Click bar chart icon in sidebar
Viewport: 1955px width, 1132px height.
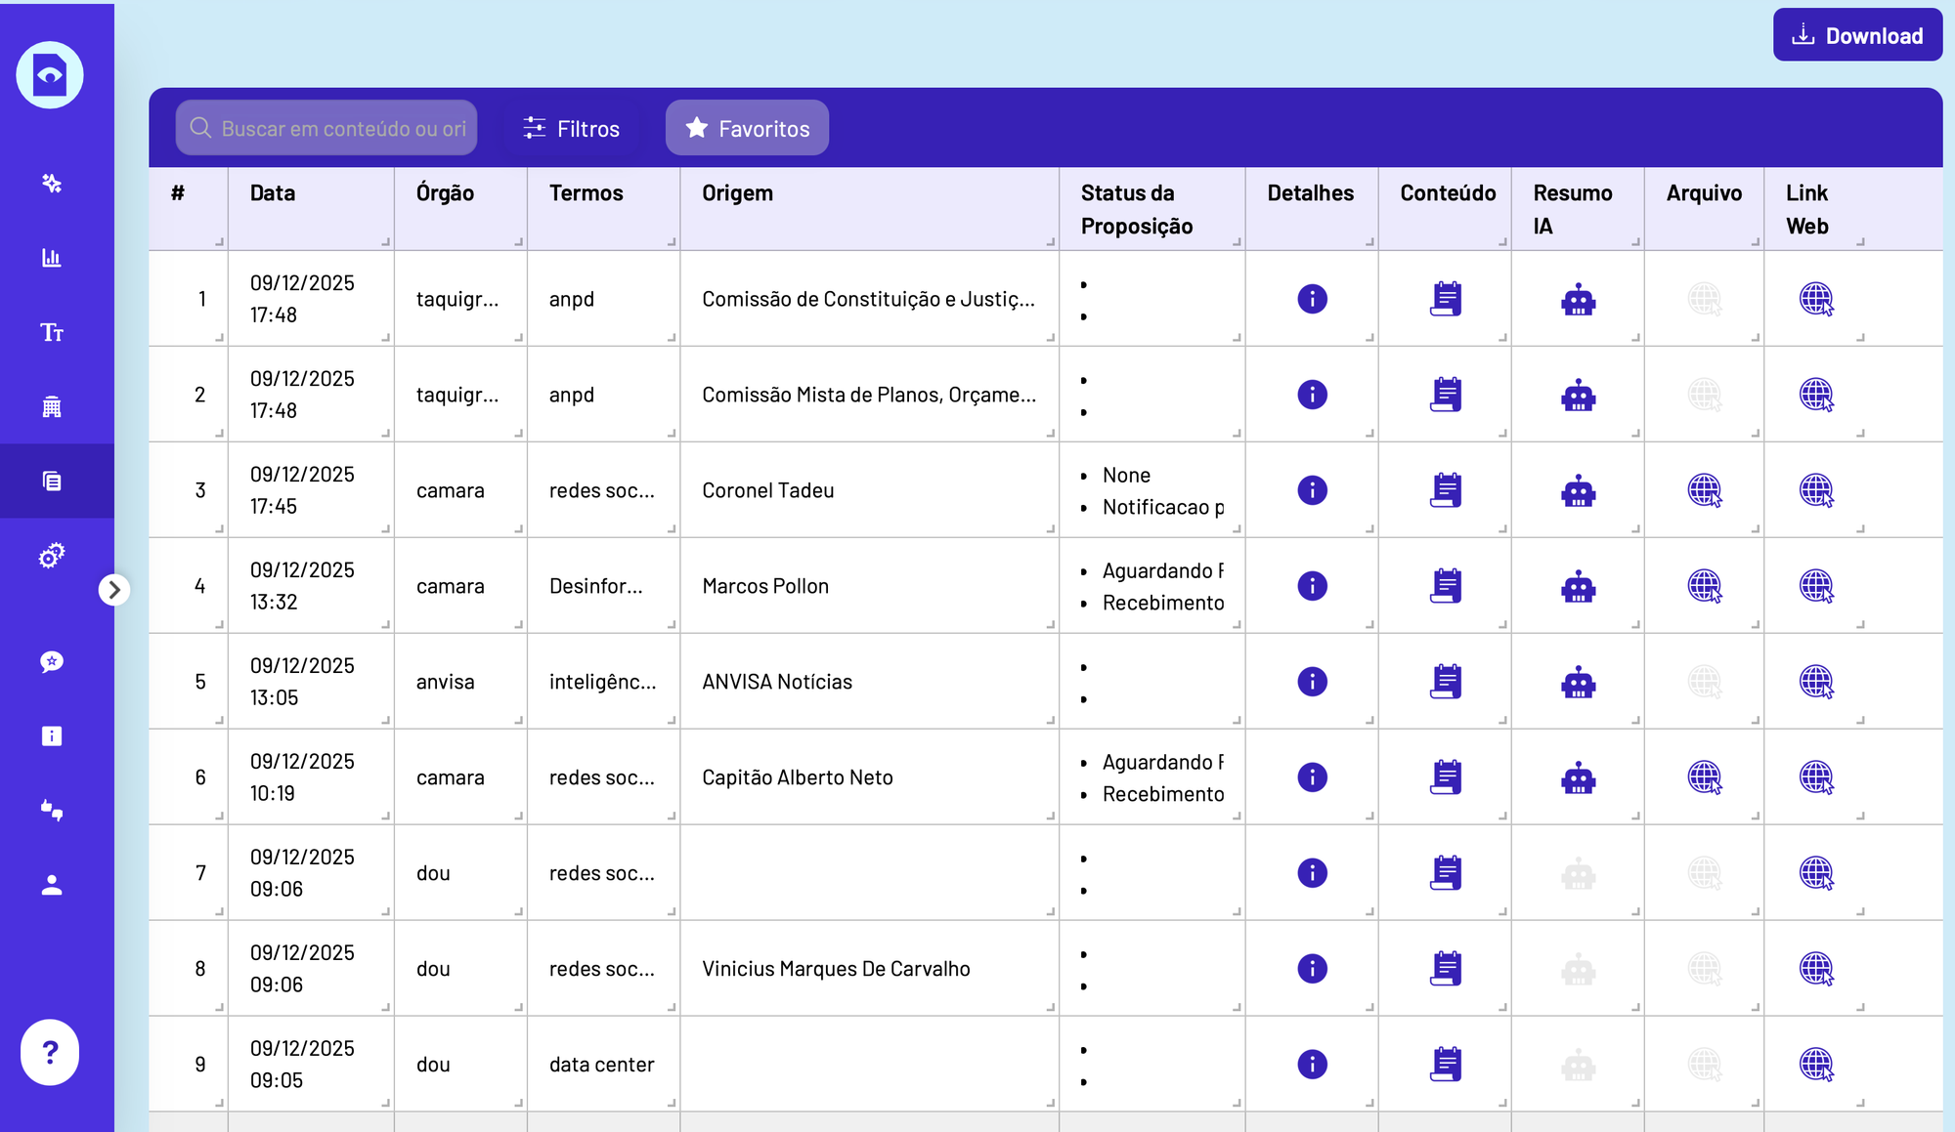[x=52, y=258]
